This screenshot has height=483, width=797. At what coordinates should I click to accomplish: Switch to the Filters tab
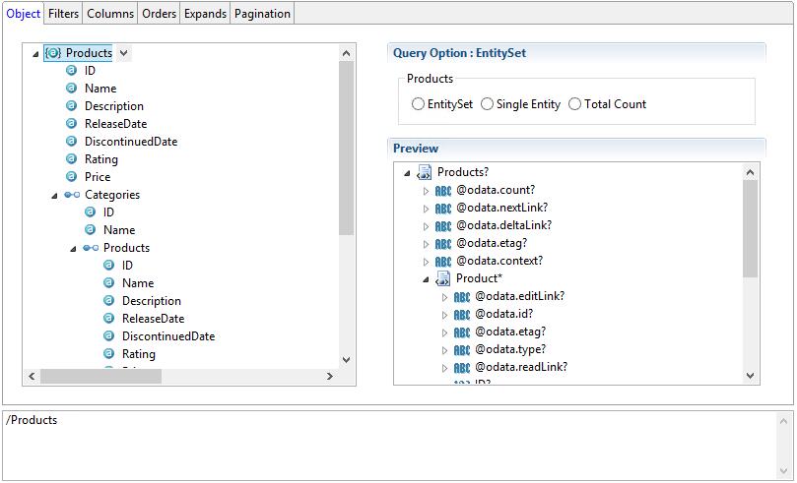[64, 14]
